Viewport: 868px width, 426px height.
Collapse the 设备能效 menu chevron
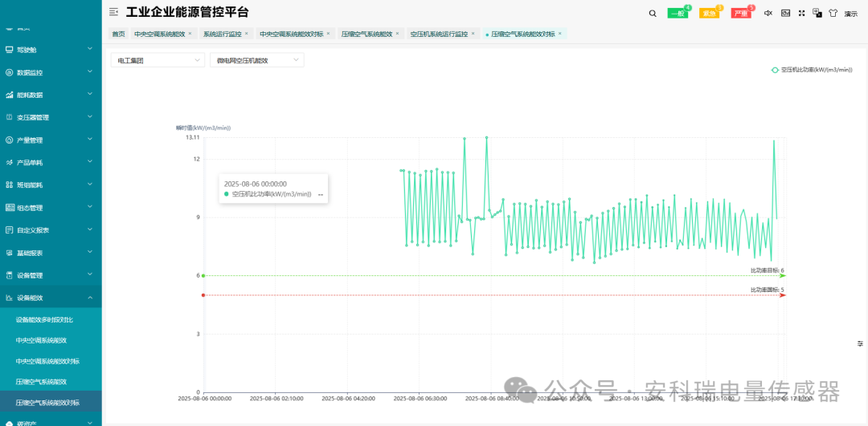[x=90, y=298]
